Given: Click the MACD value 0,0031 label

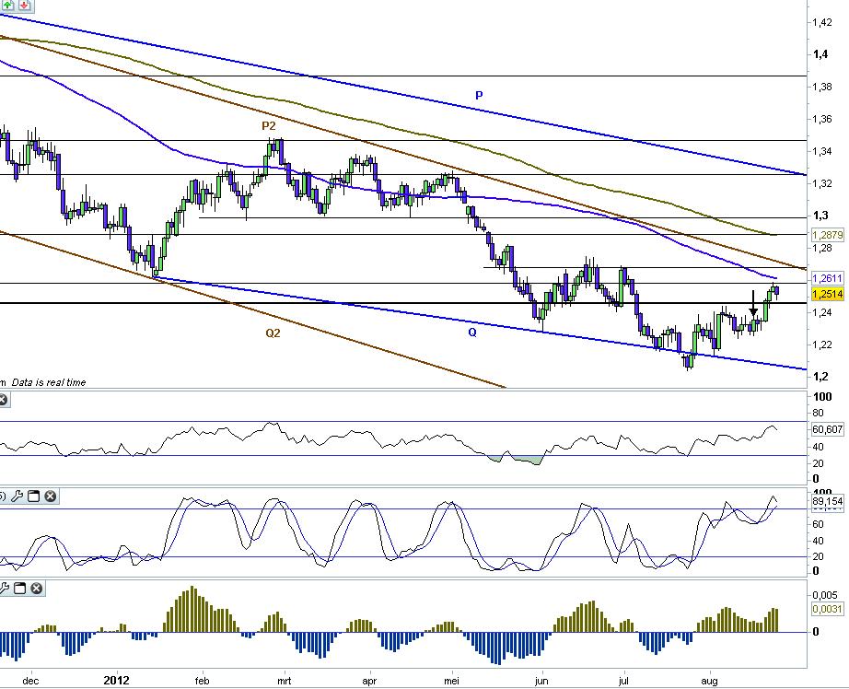Looking at the screenshot, I should [827, 610].
